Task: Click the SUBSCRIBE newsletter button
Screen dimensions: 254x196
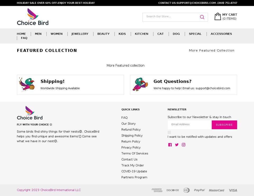Action: (x=224, y=125)
